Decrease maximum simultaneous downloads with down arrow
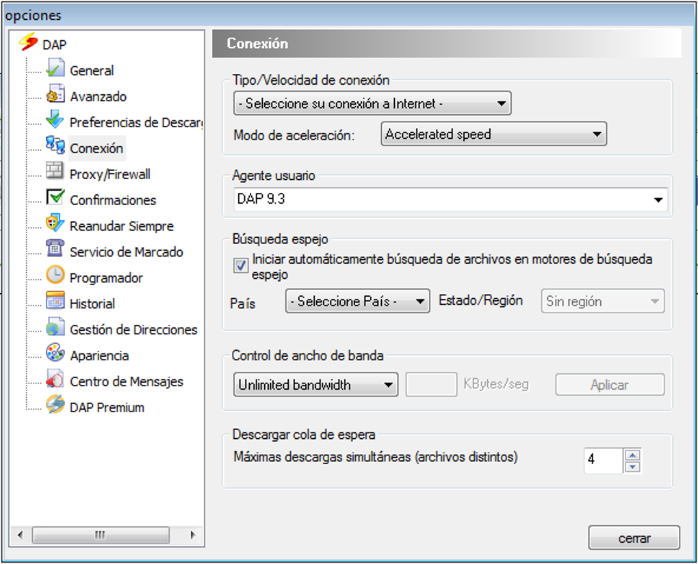The width and height of the screenshot is (698, 564). 632,467
